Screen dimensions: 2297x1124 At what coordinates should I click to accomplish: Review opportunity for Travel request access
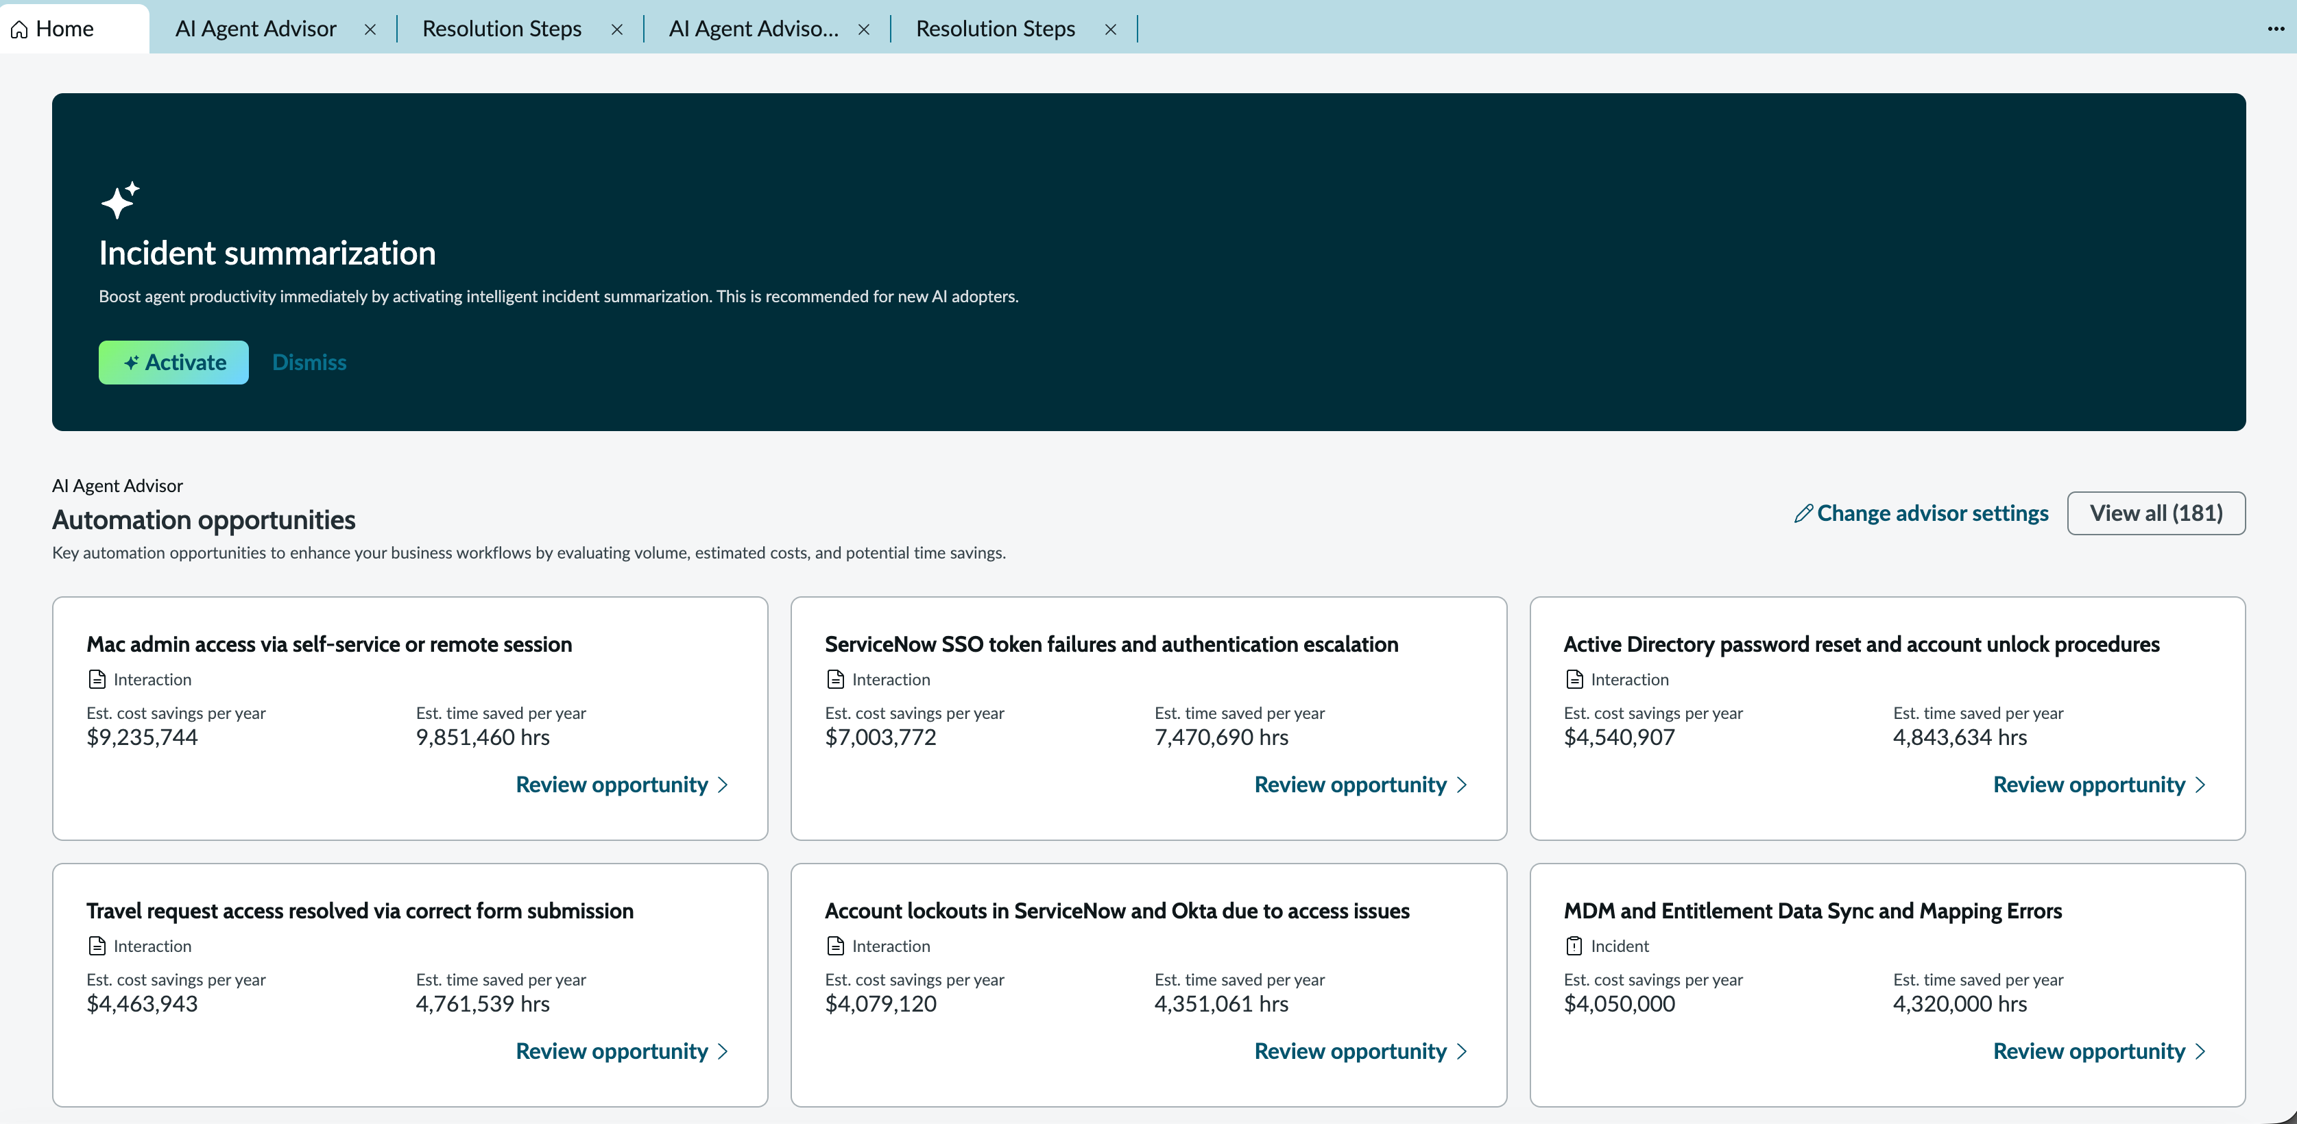(623, 1051)
